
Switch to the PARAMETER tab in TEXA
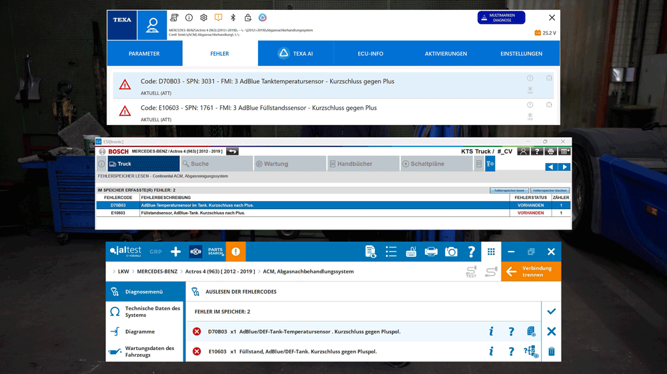tap(144, 53)
